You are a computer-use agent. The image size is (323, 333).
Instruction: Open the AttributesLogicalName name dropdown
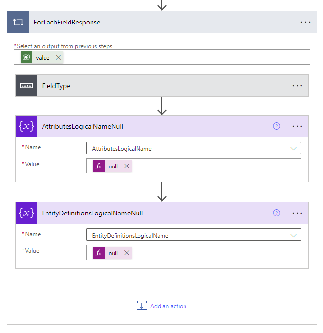[x=193, y=148]
